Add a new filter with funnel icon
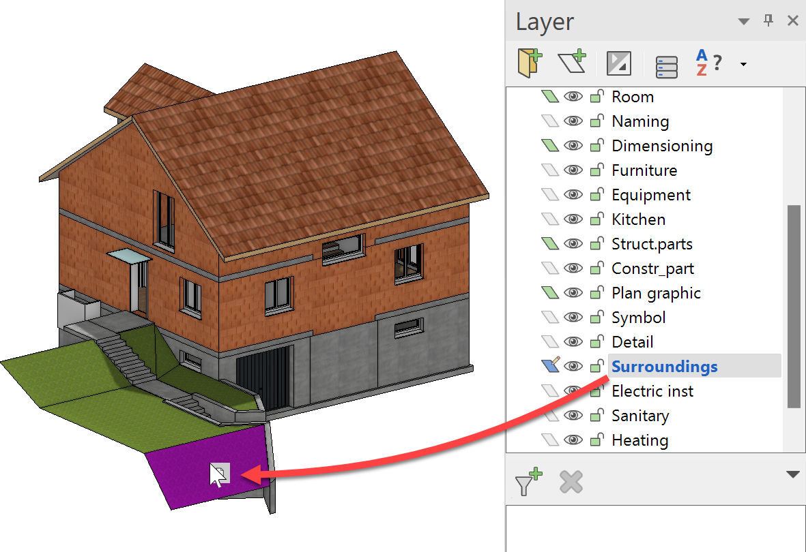This screenshot has width=806, height=552. click(528, 481)
